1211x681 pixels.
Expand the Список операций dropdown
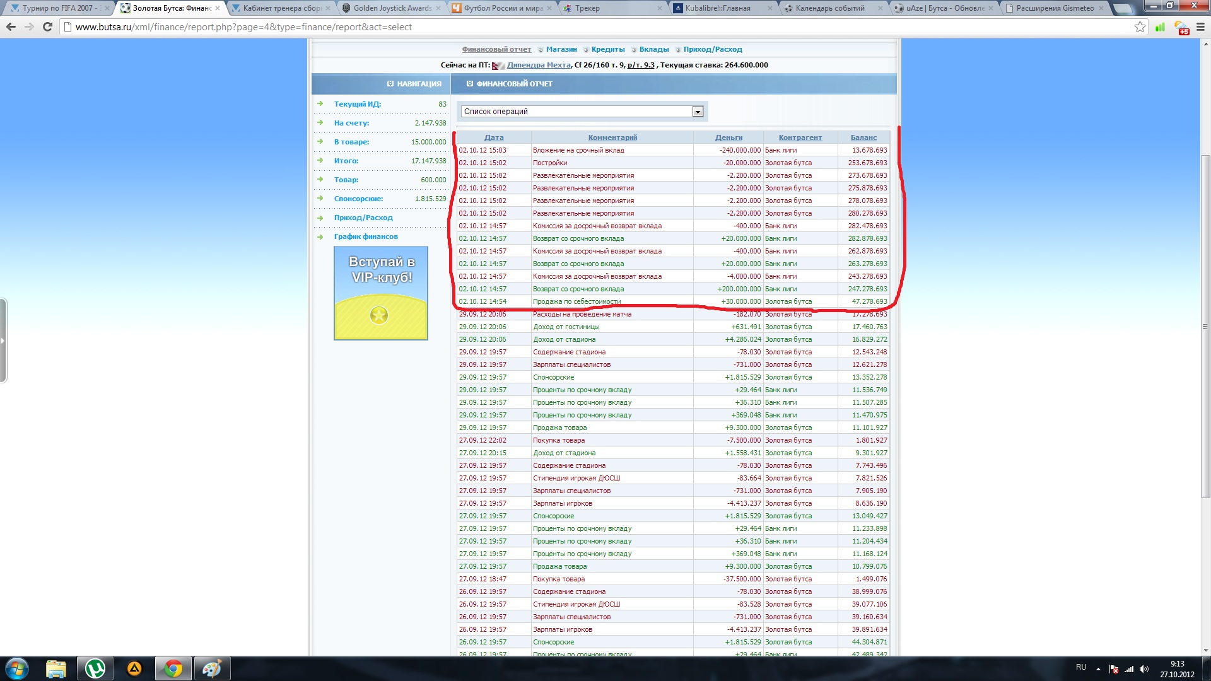(698, 112)
